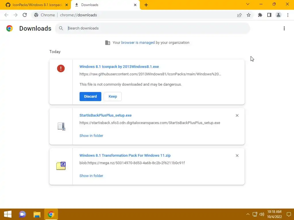Viewport: 294px width, 220px height.
Task: Focus the Search downloads field
Action: pyautogui.click(x=152, y=28)
